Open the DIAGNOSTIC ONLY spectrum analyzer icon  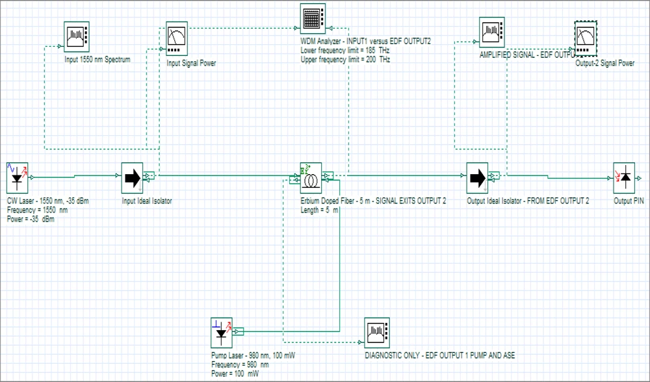coord(377,333)
